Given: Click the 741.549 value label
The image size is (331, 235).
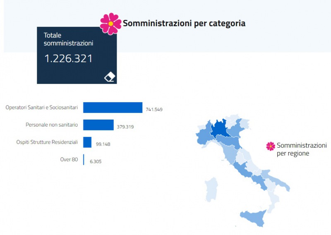Looking at the screenshot, I should point(154,110).
